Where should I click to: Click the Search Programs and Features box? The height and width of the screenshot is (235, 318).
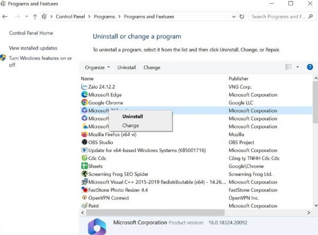click(x=279, y=16)
